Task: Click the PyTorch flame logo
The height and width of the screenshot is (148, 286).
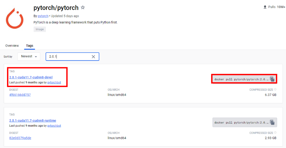Action: 15,18
